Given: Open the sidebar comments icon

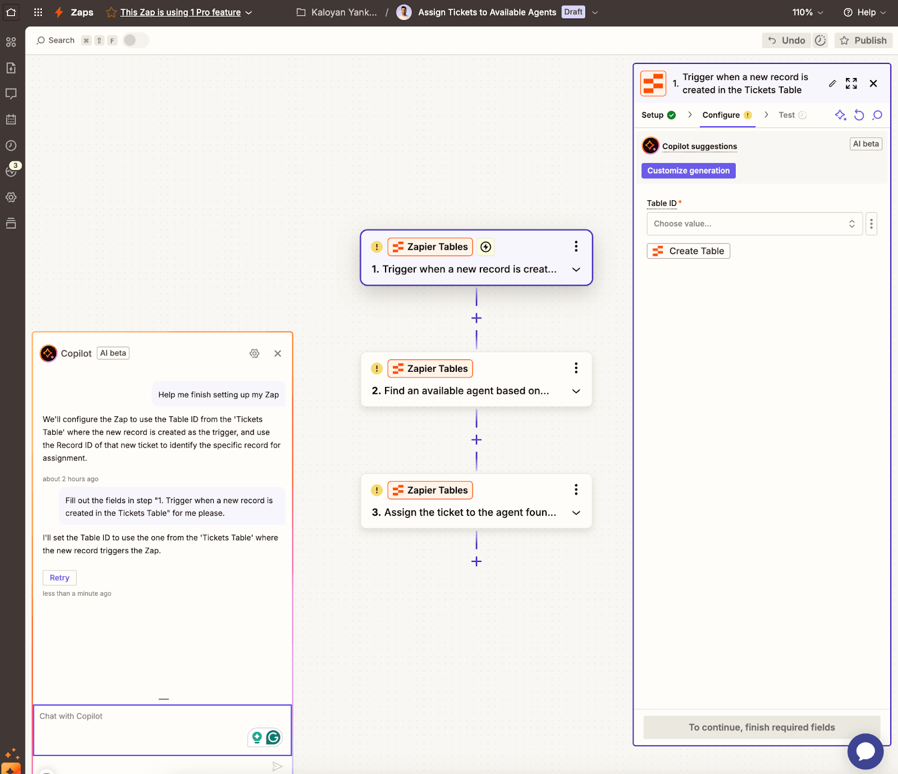Looking at the screenshot, I should (11, 94).
